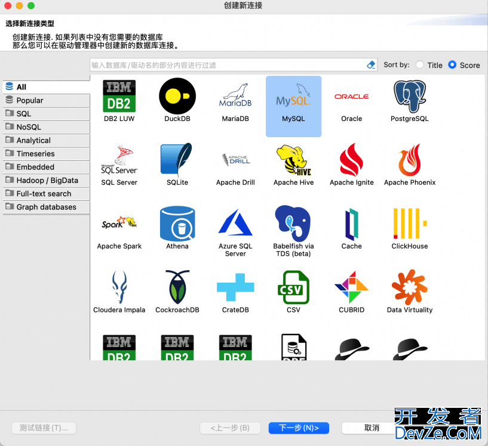
Task: Switch to the NoSQL category
Action: coord(47,127)
